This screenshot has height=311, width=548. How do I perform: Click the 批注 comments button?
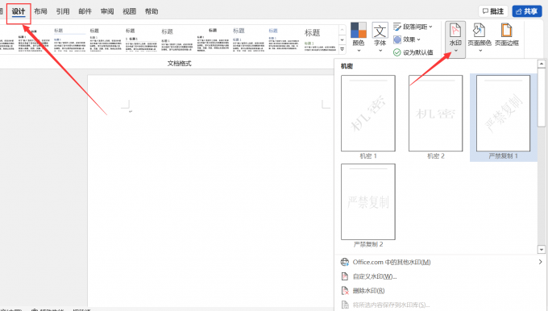[492, 11]
